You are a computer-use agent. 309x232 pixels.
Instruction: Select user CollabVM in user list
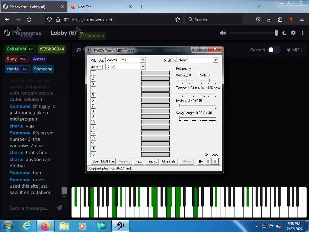coord(20,49)
